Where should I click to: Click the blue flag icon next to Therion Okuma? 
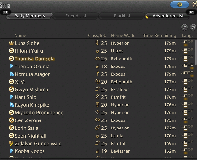tap(12, 66)
